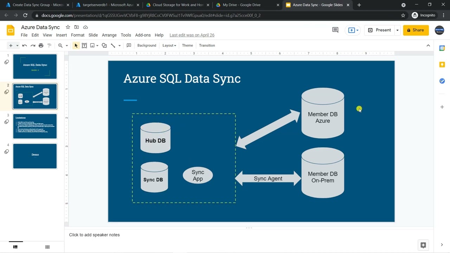The height and width of the screenshot is (253, 450).
Task: Bookmark this page with star icon
Action: pos(403,15)
